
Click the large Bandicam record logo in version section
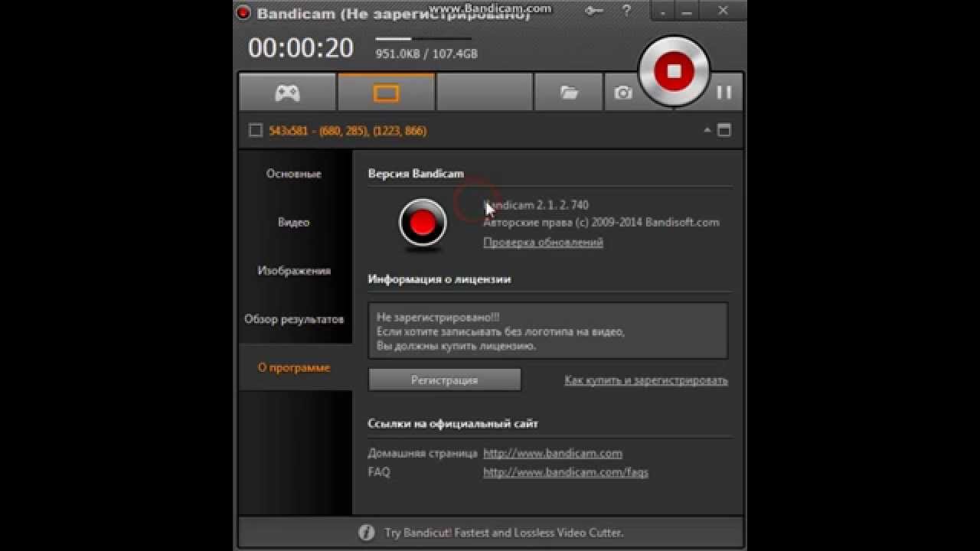coord(423,223)
